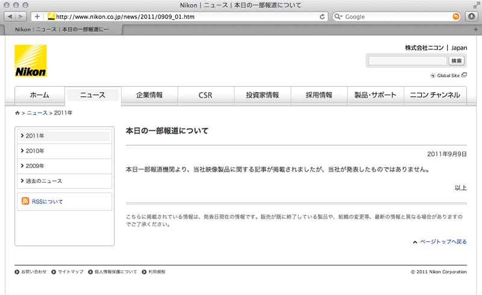The height and width of the screenshot is (295, 482).
Task: Open the ホーム navigation tab
Action: coord(40,95)
